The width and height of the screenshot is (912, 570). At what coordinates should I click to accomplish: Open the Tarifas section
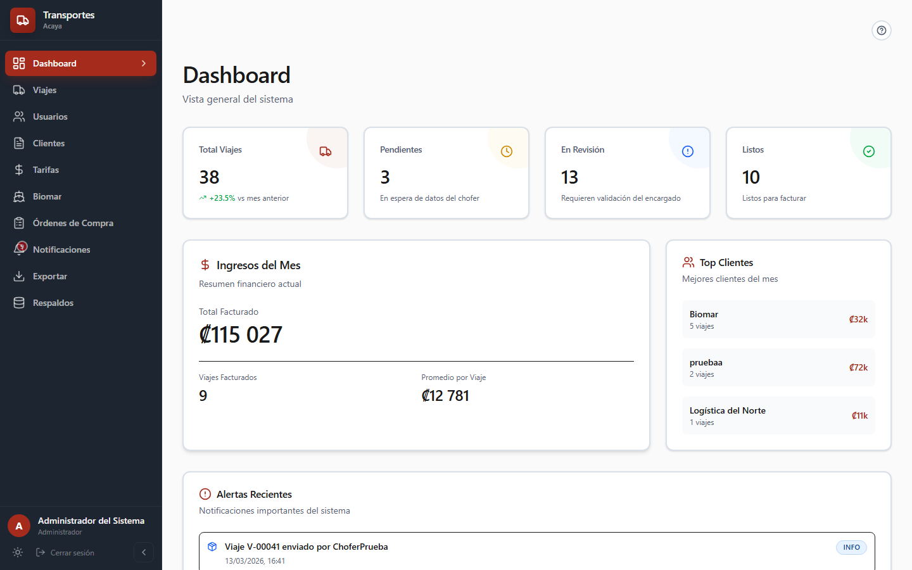pyautogui.click(x=46, y=170)
